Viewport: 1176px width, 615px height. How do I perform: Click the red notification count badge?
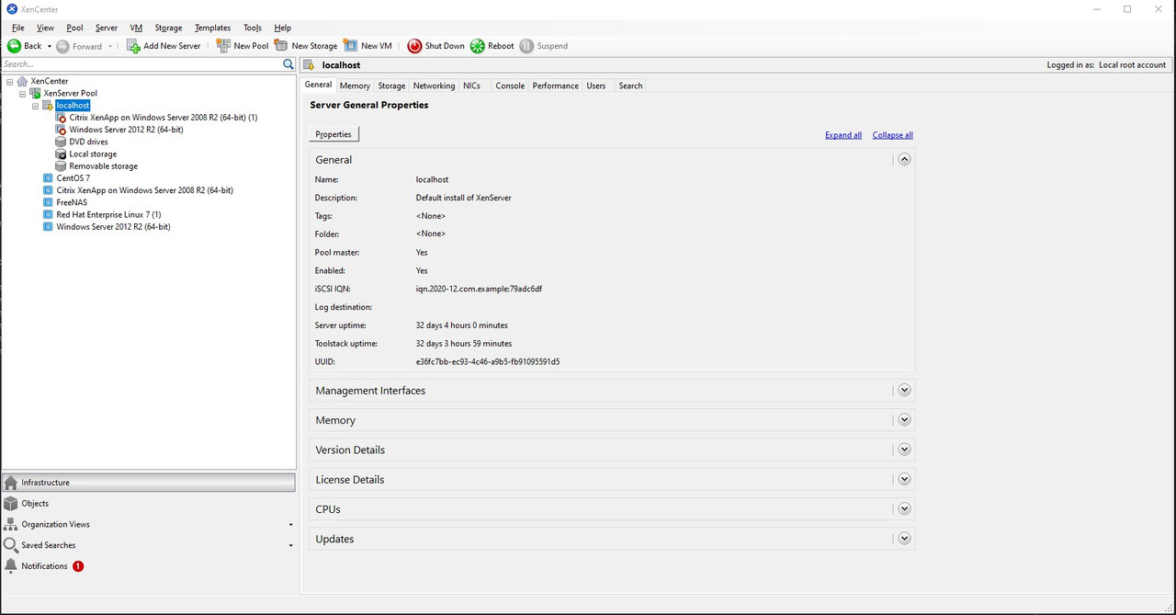pyautogui.click(x=78, y=566)
